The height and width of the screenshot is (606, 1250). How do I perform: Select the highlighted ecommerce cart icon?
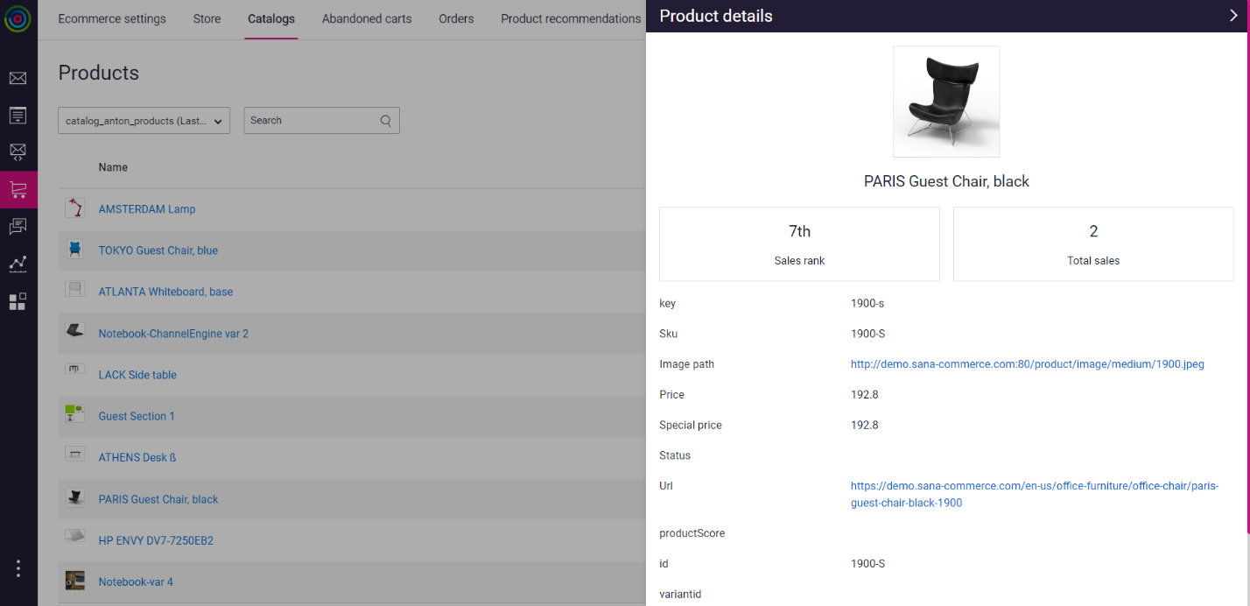pyautogui.click(x=18, y=188)
